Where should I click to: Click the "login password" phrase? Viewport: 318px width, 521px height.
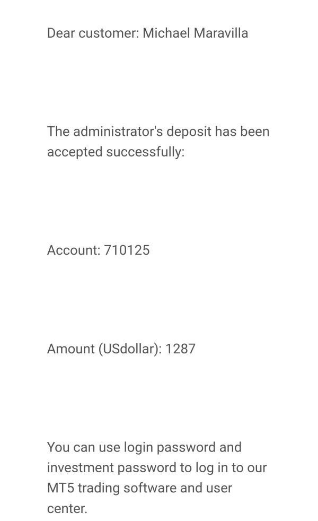pyautogui.click(x=170, y=447)
